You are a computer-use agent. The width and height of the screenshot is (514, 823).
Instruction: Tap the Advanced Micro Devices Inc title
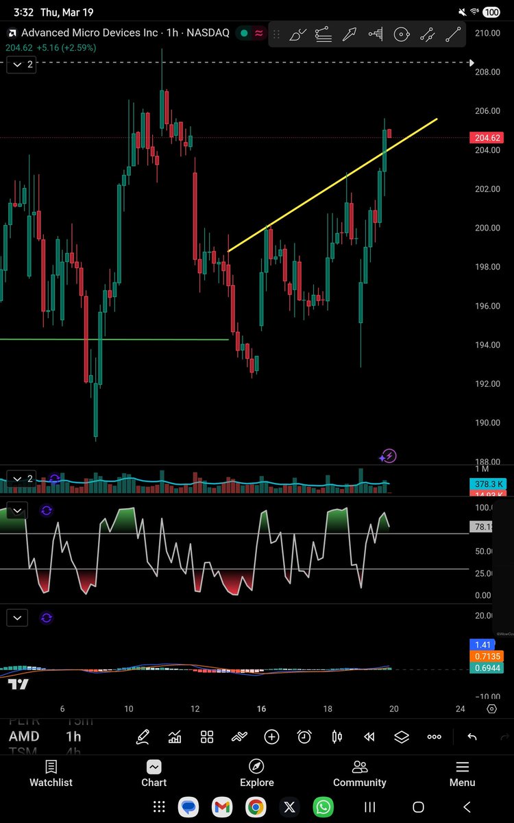[90, 32]
